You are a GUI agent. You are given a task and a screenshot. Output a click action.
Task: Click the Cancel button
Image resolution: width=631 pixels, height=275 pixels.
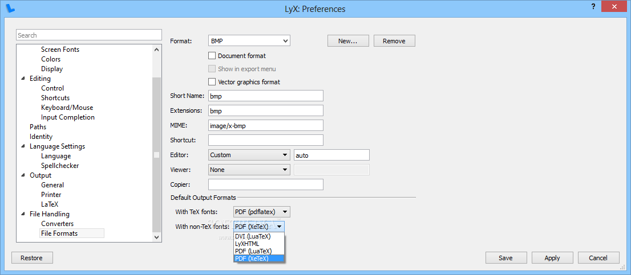(x=598, y=258)
